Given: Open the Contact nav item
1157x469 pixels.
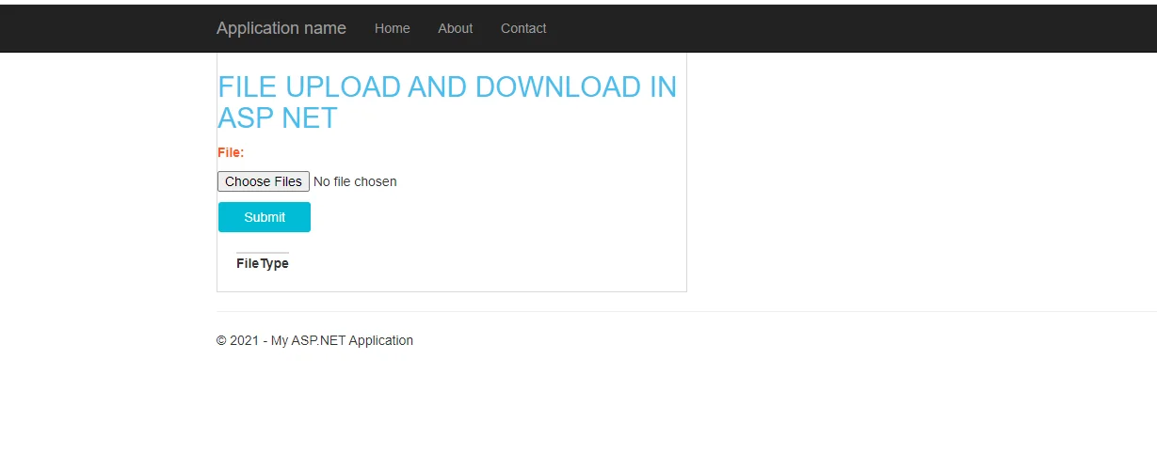Looking at the screenshot, I should pos(522,28).
